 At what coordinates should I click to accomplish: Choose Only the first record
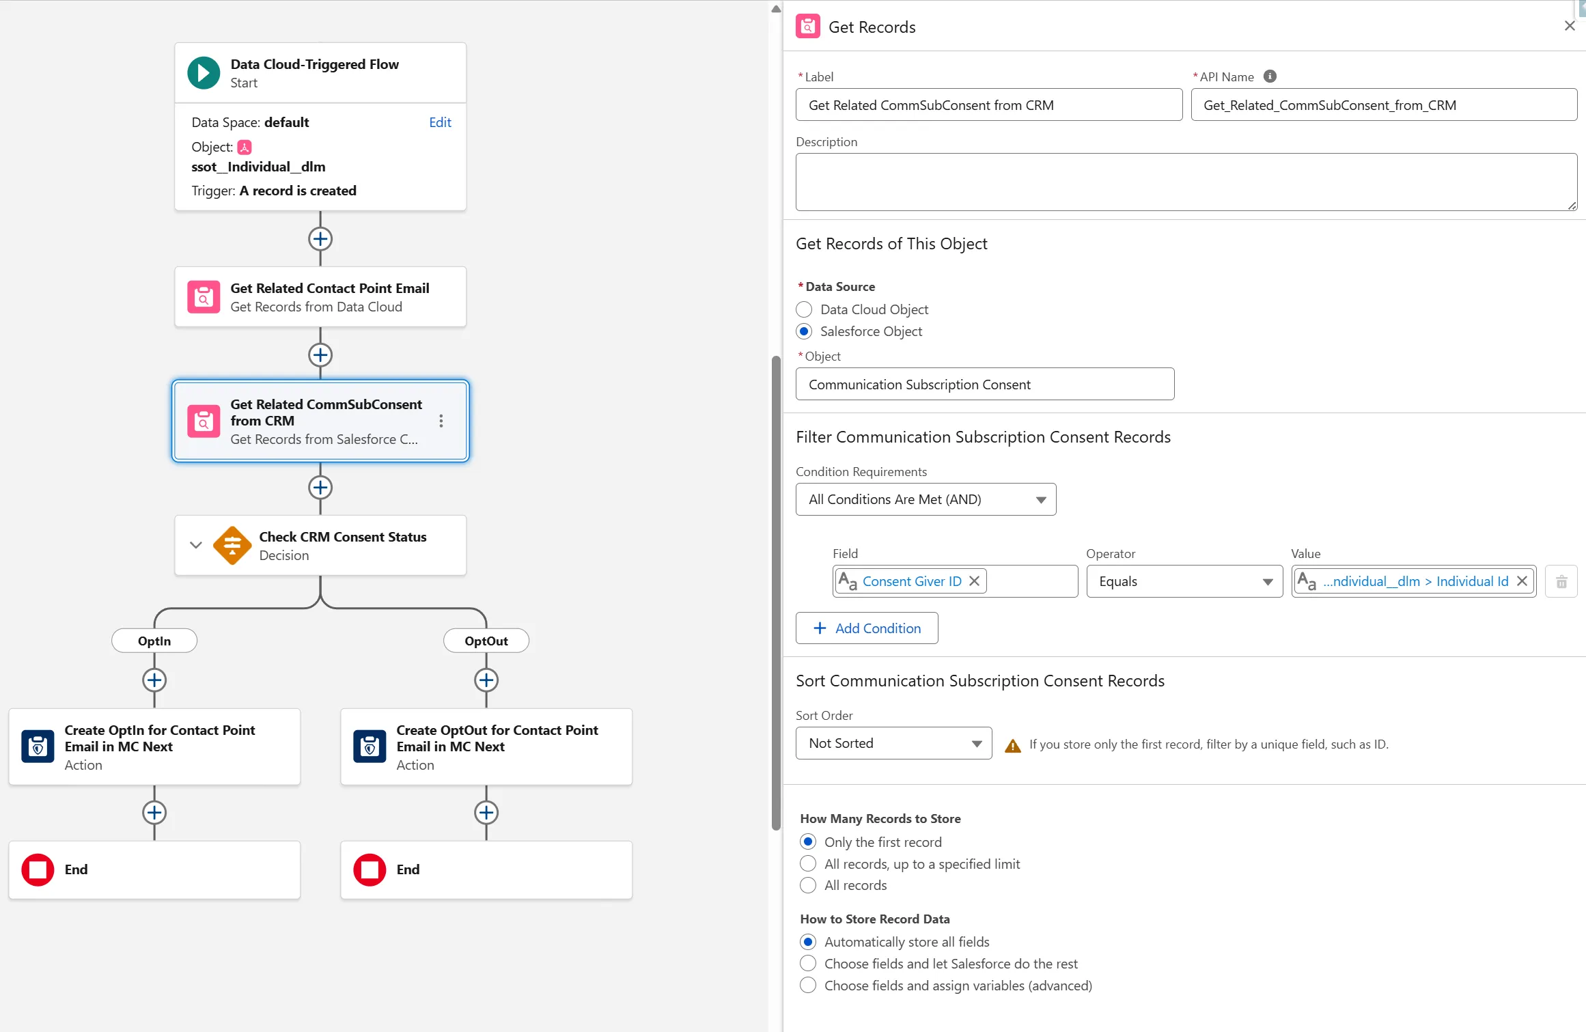point(808,842)
